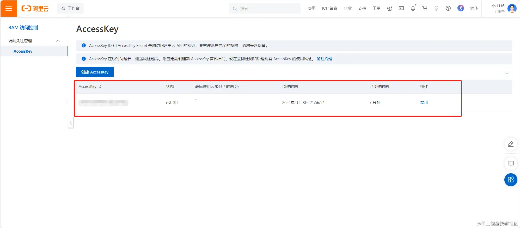Select the blurred AccessKey ID value
The image size is (520, 228).
click(x=103, y=103)
